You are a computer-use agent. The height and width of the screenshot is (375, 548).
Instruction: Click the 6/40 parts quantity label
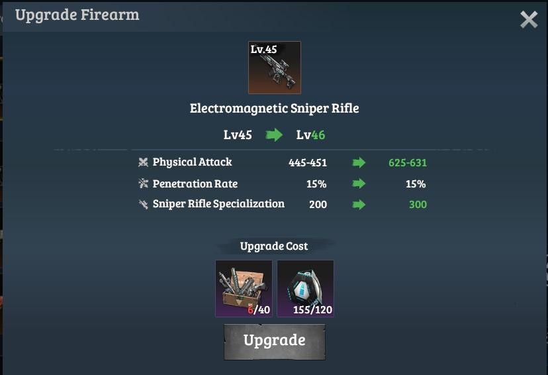(x=259, y=309)
